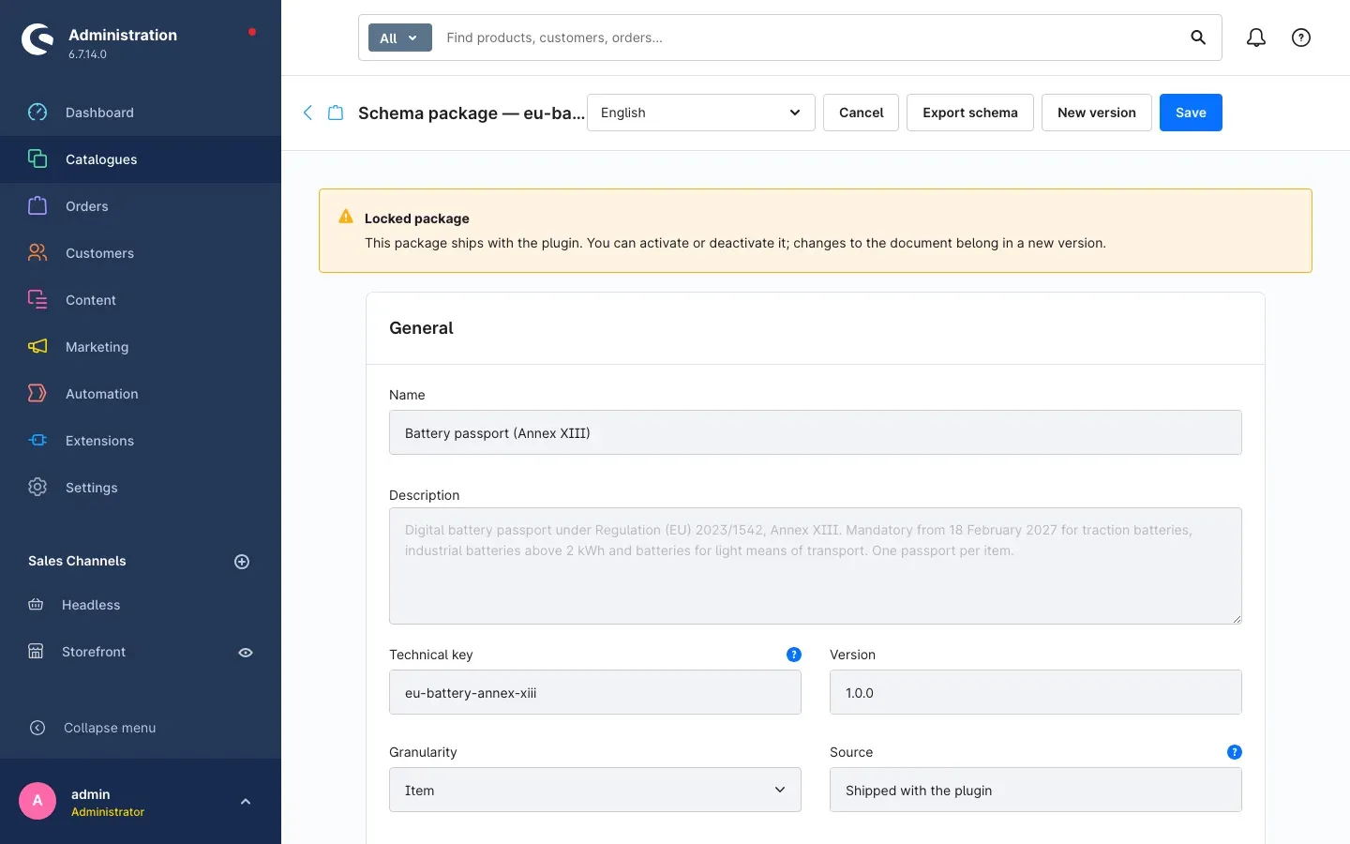Open the All search filter dropdown
This screenshot has width=1350, height=844.
click(399, 38)
